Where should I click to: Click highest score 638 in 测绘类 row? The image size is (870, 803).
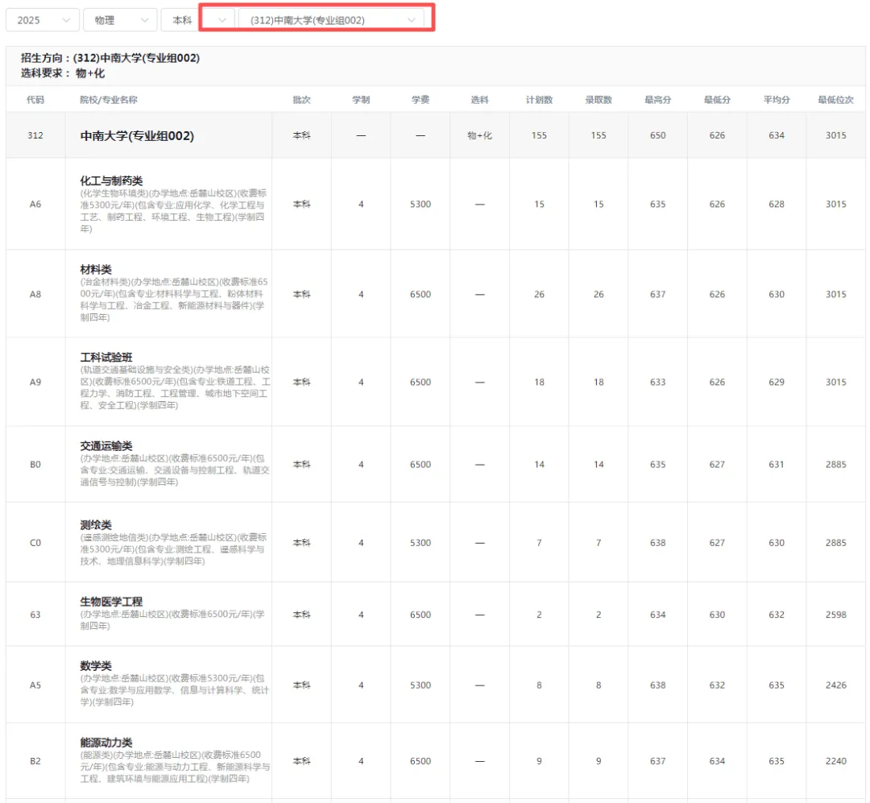click(x=658, y=543)
